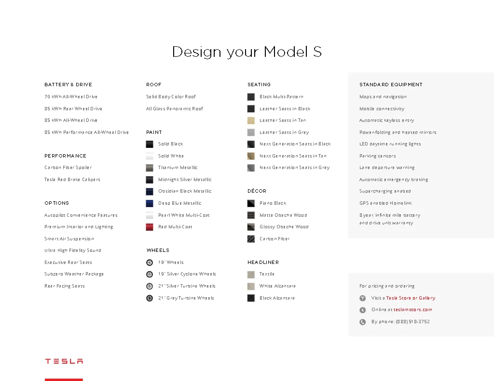
Task: Click the Carbon Fiber Spoiler option
Action: (68, 167)
